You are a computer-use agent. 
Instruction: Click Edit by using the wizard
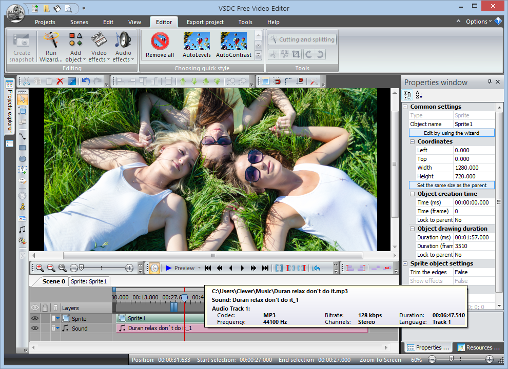click(451, 133)
